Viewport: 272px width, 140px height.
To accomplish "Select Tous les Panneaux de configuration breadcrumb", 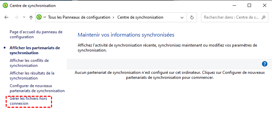I will 79,17.
